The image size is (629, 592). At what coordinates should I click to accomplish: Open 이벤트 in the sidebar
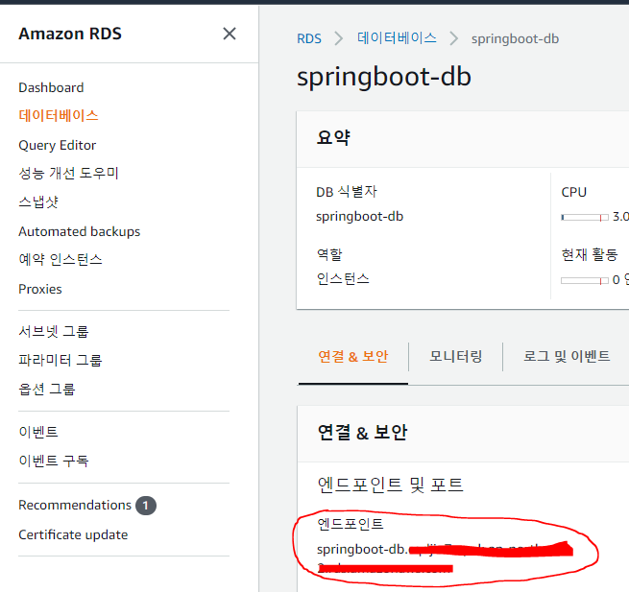tap(38, 432)
